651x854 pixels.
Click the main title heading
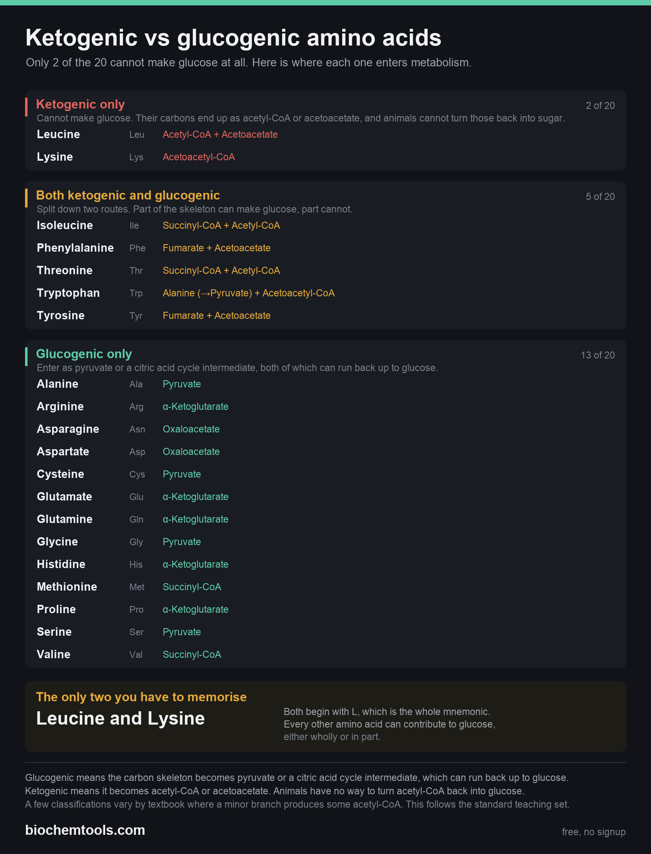233,38
